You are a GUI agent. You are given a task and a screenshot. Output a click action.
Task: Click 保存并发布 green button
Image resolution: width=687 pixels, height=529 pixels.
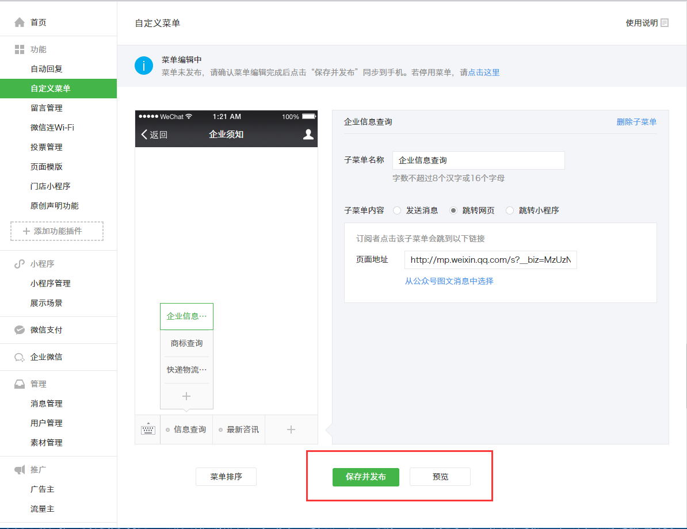click(366, 477)
